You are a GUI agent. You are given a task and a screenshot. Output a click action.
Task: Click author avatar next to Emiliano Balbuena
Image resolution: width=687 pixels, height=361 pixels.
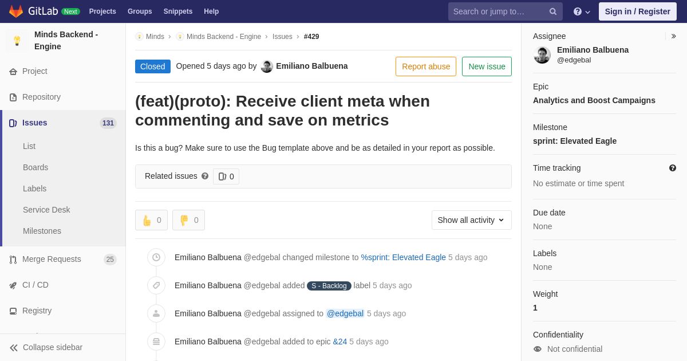pos(267,66)
